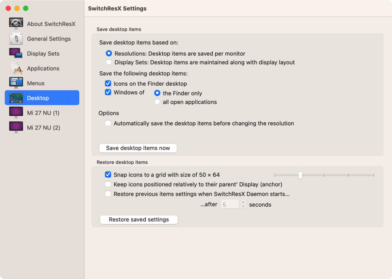Enable automatic save before changing resolution
The height and width of the screenshot is (279, 392).
[x=108, y=123]
